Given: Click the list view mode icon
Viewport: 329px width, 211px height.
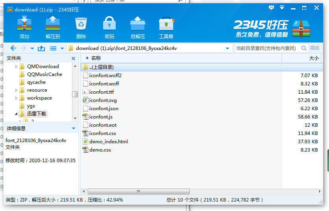Looking at the screenshot, I should click(53, 48).
